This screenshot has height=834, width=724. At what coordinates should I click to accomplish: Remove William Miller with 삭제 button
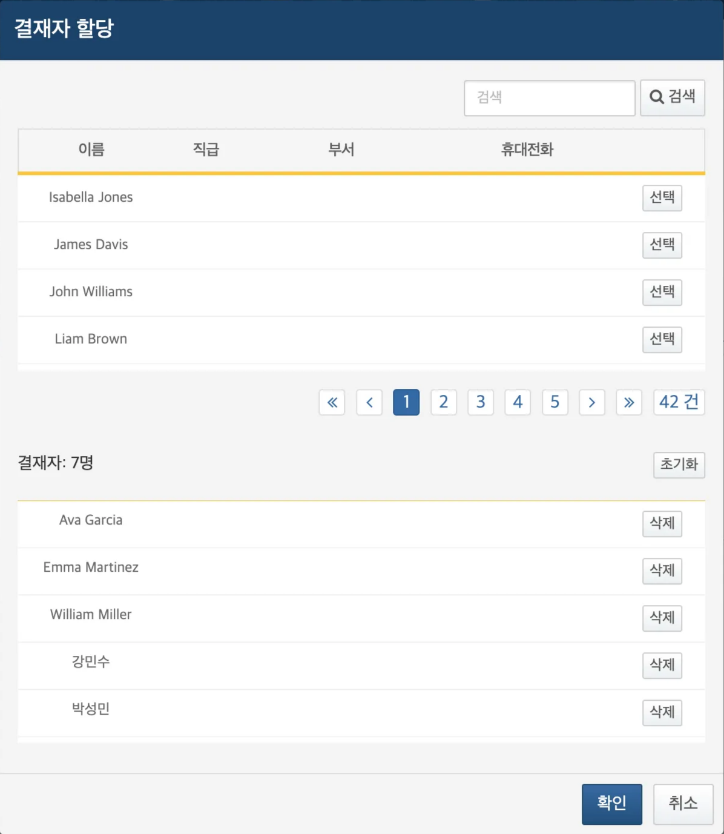coord(662,618)
